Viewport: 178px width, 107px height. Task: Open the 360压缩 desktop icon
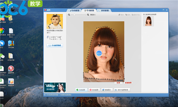pyautogui.click(x=11, y=44)
